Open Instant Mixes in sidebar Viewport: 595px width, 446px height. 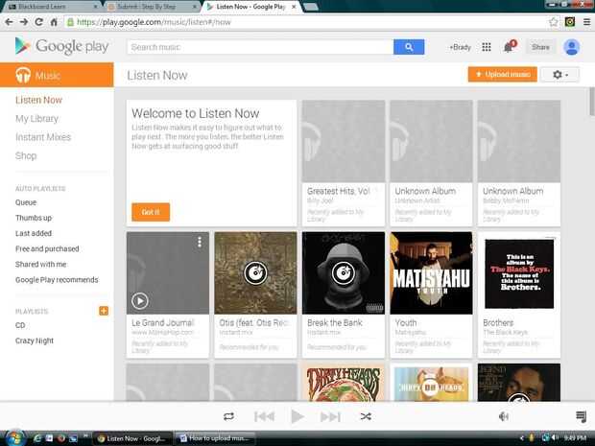pos(43,137)
